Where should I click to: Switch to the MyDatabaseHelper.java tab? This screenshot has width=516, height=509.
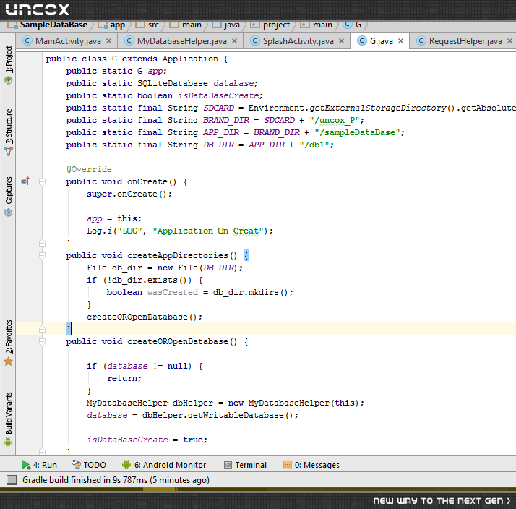pos(181,41)
